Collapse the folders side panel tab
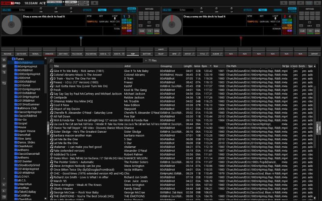This screenshot has height=201, width=322. pyautogui.click(x=48, y=128)
